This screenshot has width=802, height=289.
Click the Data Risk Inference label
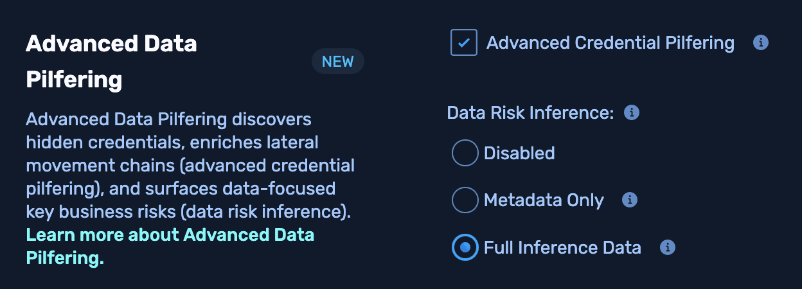[x=530, y=113]
